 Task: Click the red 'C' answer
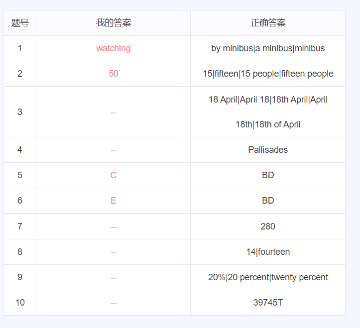tap(114, 175)
